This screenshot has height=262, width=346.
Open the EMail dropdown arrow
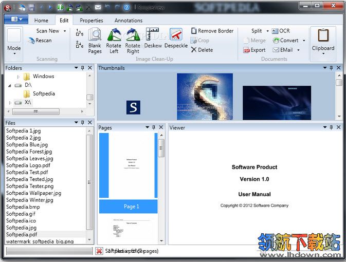(298, 50)
